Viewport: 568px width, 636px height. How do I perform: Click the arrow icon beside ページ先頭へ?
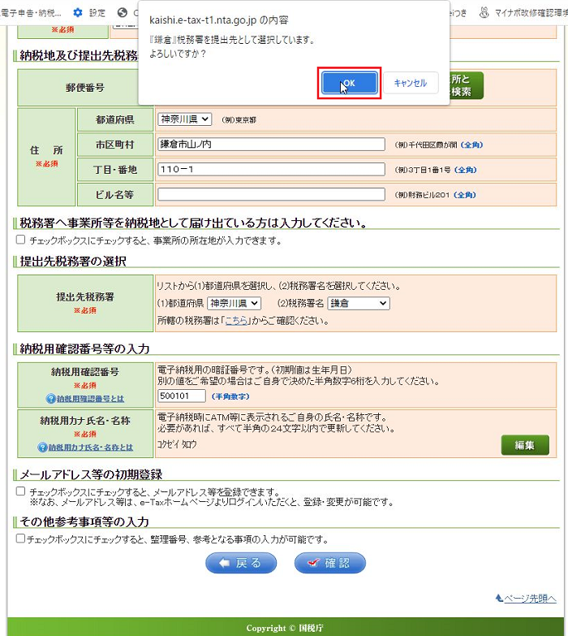point(499,598)
